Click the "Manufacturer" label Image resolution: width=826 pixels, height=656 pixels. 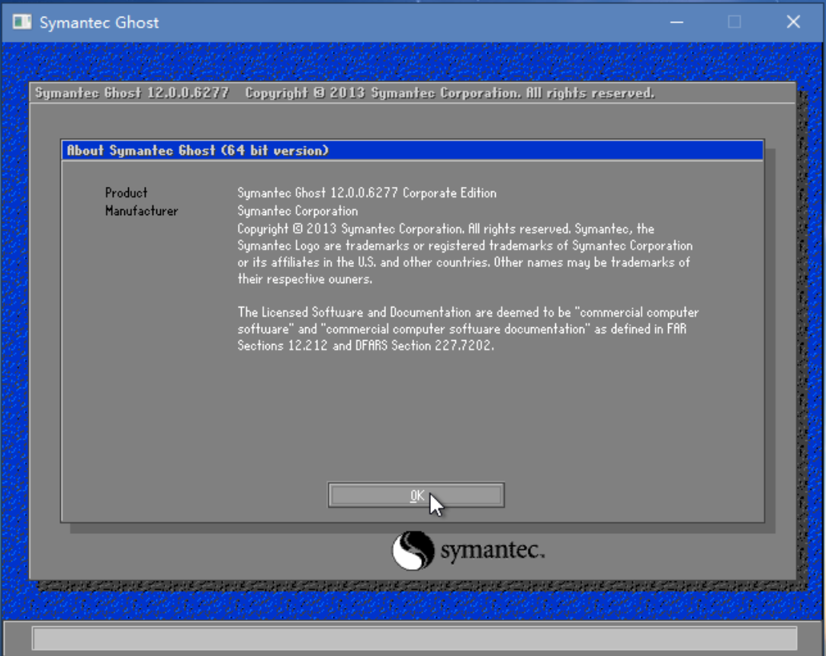coord(142,211)
